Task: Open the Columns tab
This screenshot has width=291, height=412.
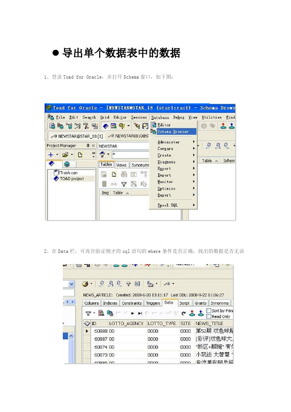Action: pos(92,303)
